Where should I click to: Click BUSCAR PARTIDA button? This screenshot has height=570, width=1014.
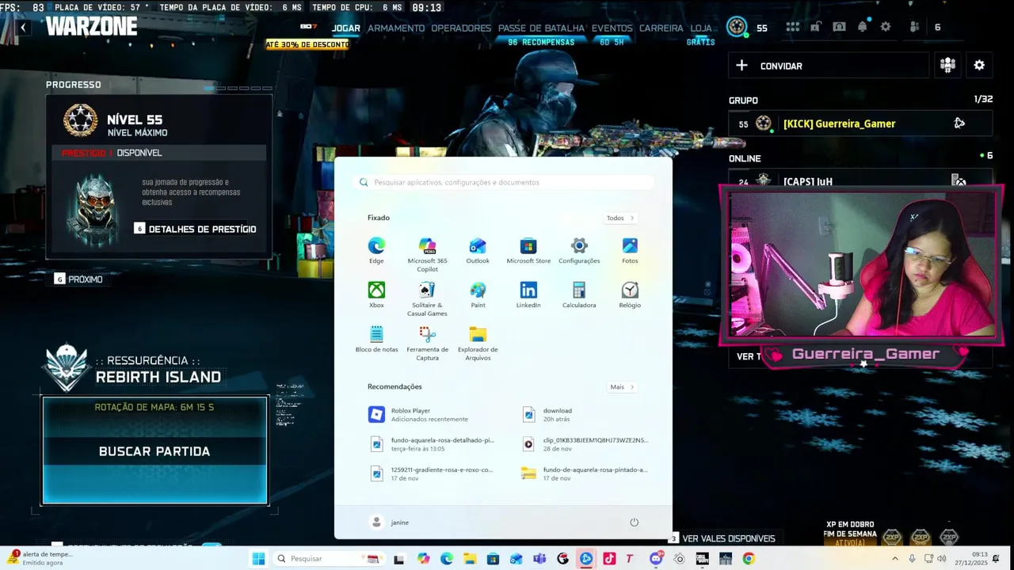click(154, 451)
